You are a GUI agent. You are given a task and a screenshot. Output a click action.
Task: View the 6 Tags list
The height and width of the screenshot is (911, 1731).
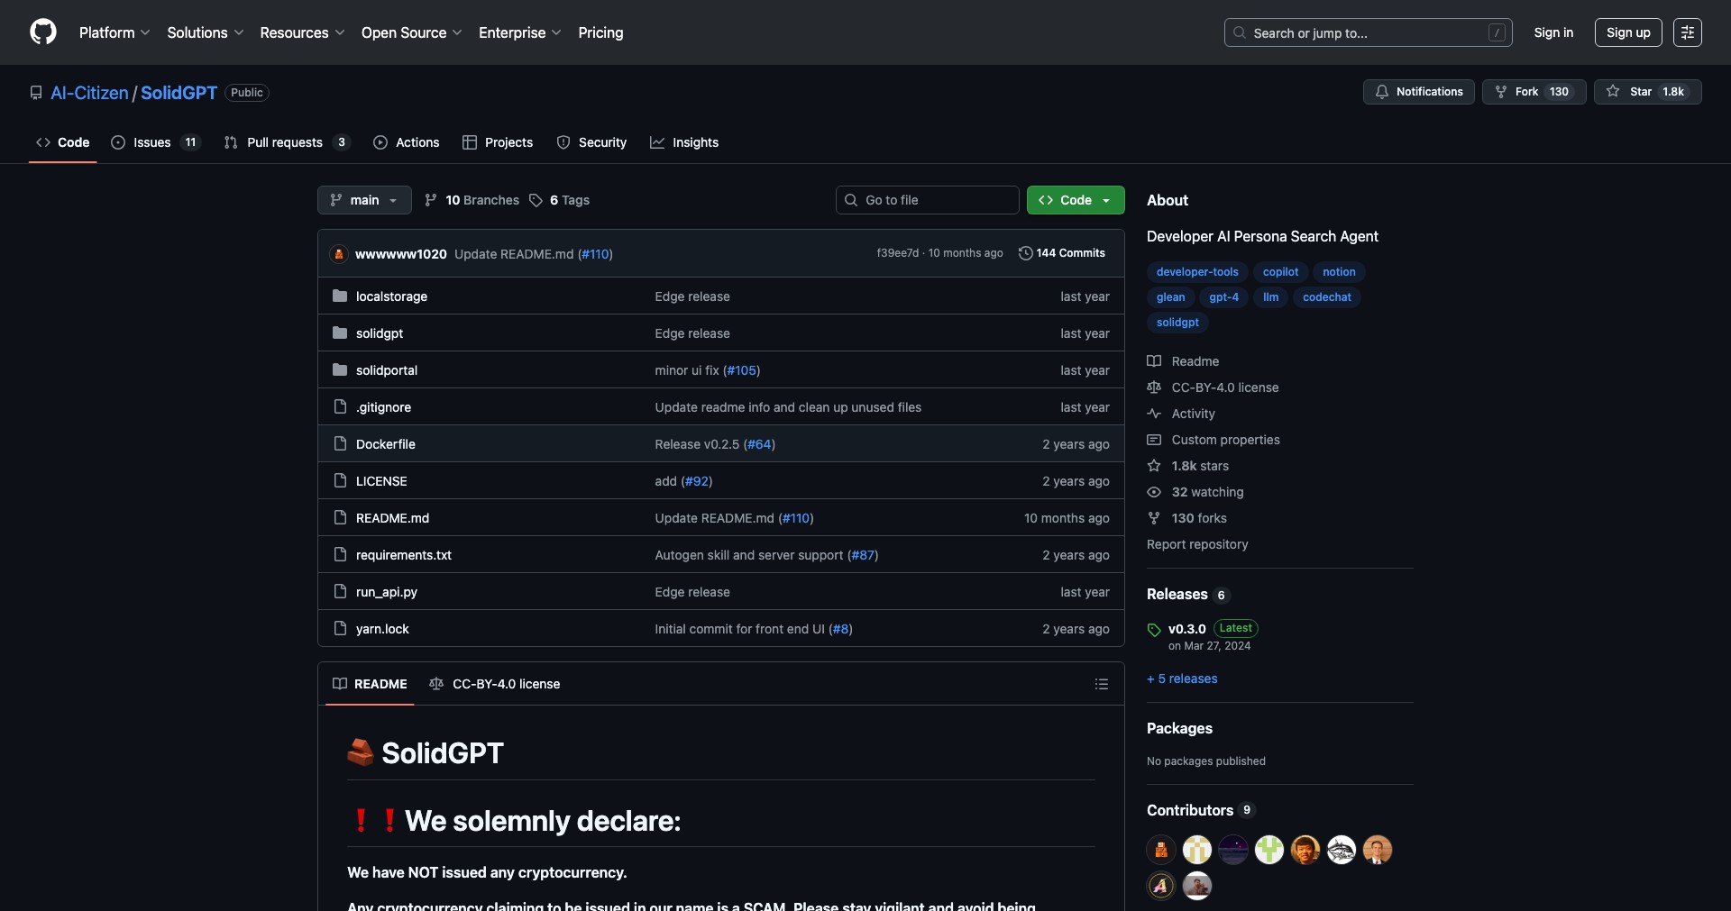(560, 200)
